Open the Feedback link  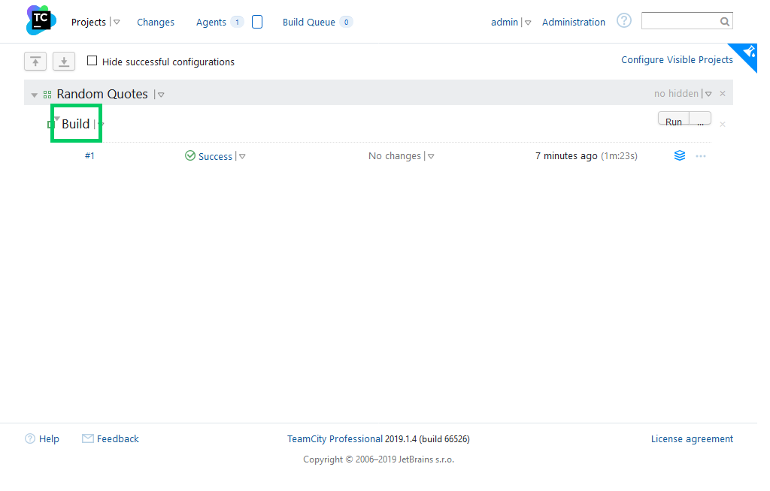coord(118,438)
